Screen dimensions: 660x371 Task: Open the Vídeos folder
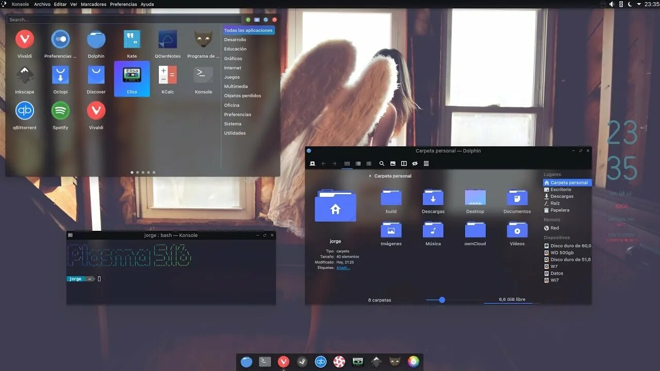click(517, 233)
